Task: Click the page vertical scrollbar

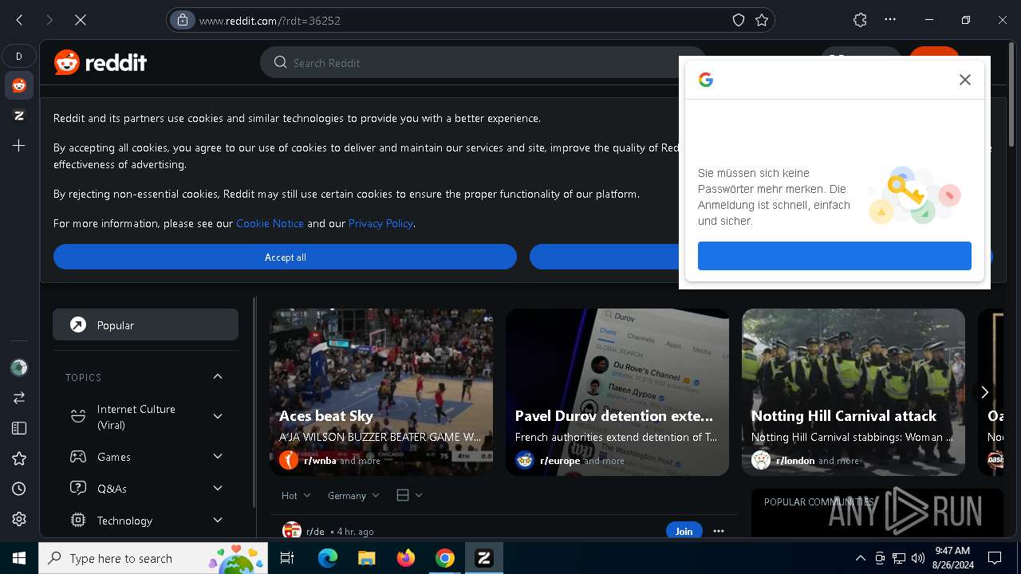Action: click(1013, 96)
